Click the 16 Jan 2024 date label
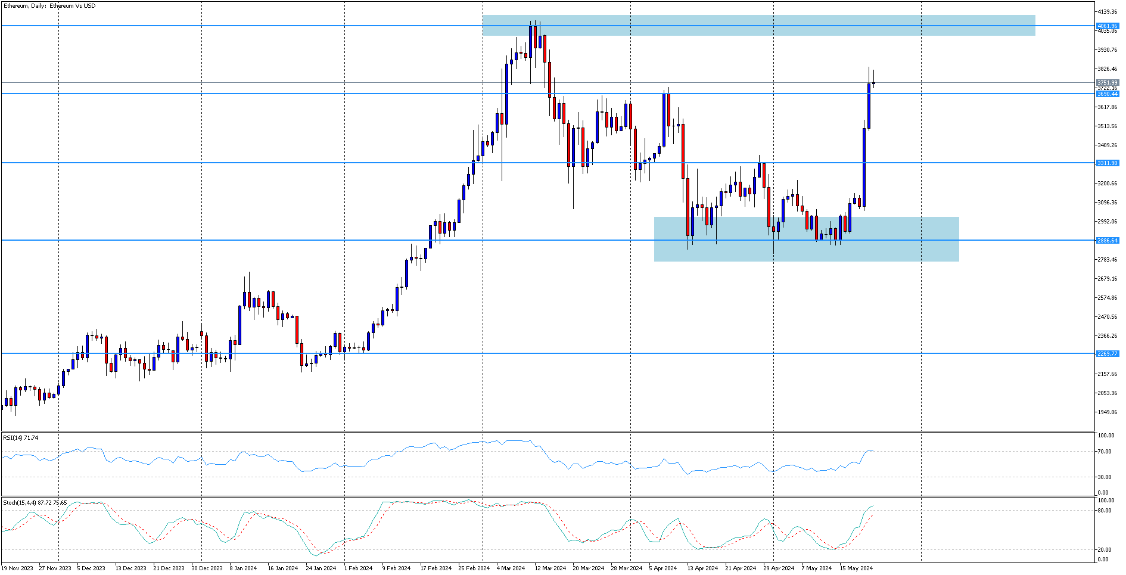 coord(283,568)
